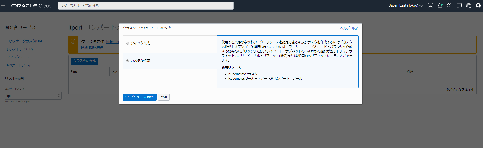The image size is (483, 148).
Task: Open the chat support icon
Action: point(459,6)
